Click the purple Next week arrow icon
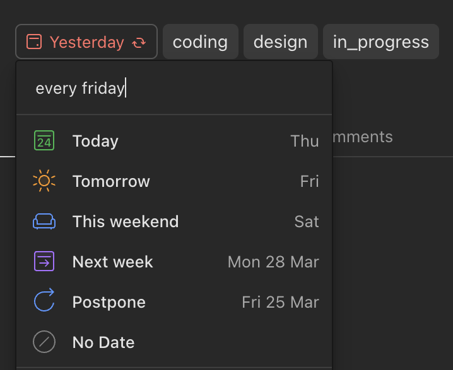This screenshot has width=453, height=370. 44,261
